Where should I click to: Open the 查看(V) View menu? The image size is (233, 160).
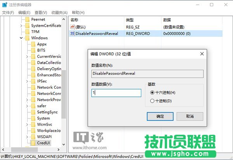[41, 13]
